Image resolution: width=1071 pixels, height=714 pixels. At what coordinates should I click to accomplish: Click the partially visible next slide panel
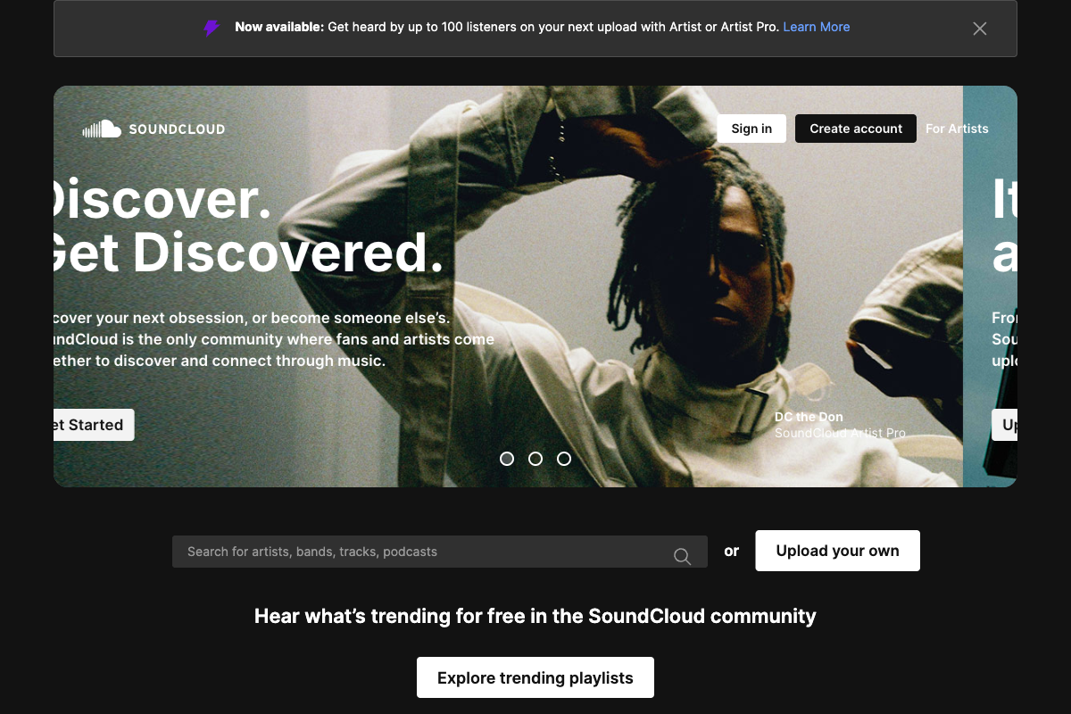990,286
